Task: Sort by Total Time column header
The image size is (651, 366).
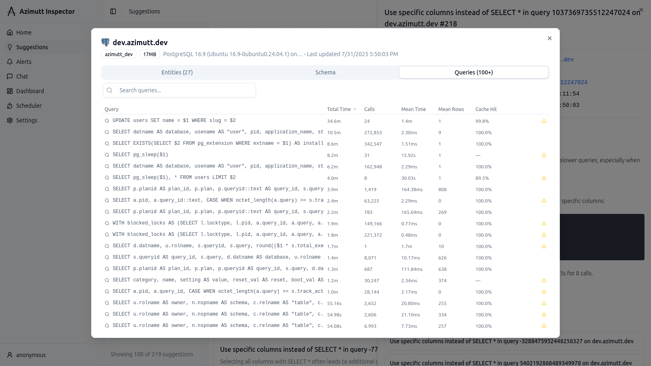Action: pos(339,109)
